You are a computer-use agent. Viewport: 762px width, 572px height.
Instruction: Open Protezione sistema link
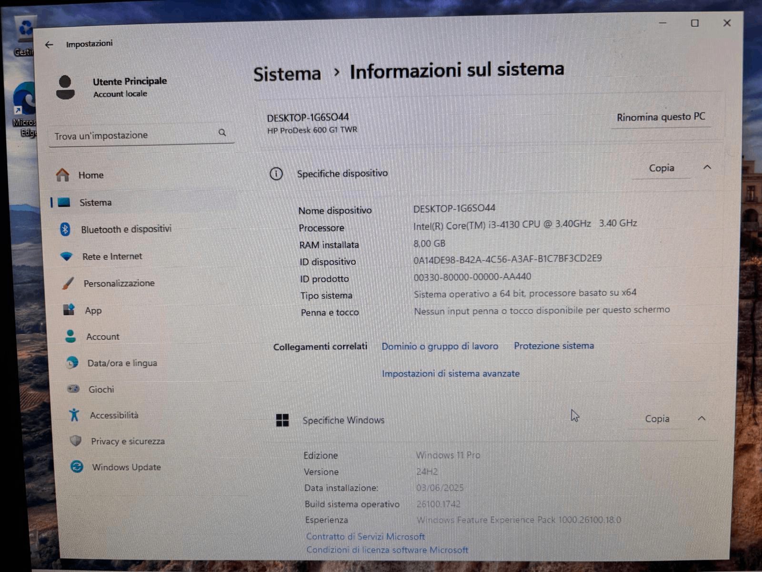click(x=554, y=346)
